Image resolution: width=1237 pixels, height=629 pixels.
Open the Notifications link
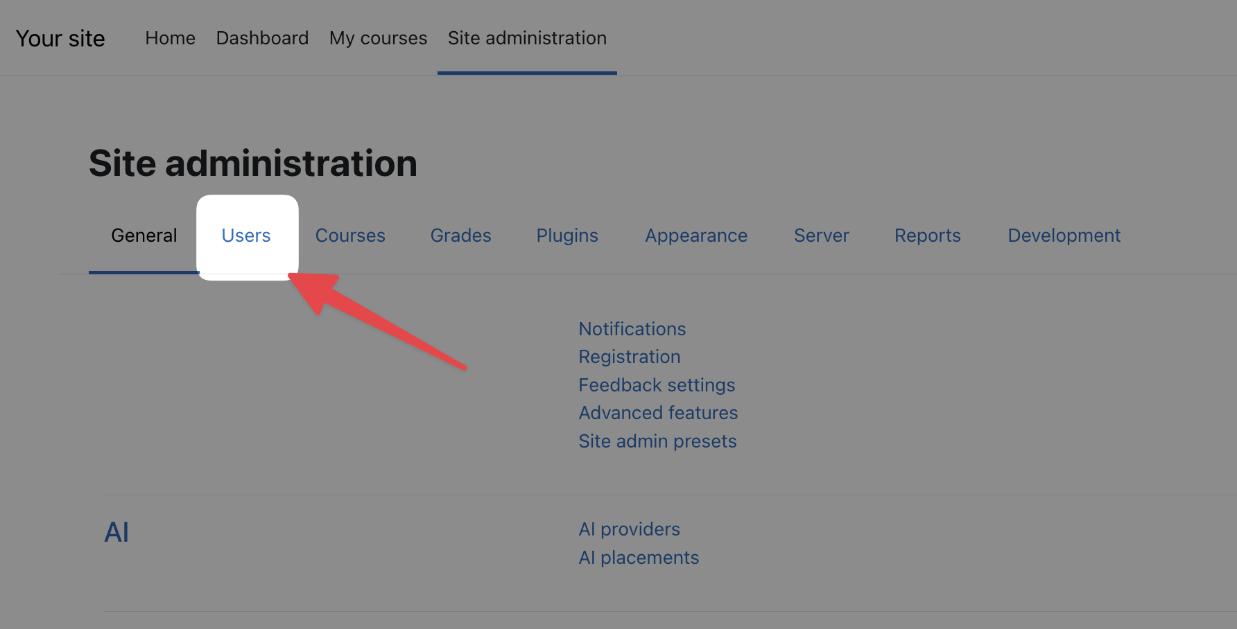click(x=632, y=329)
